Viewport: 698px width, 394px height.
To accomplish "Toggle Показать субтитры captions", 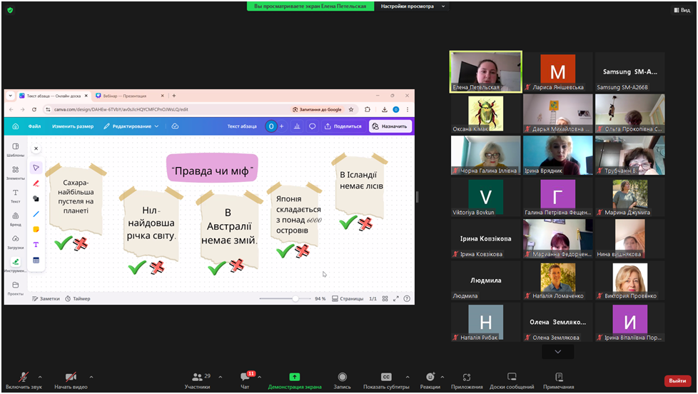I will [386, 377].
